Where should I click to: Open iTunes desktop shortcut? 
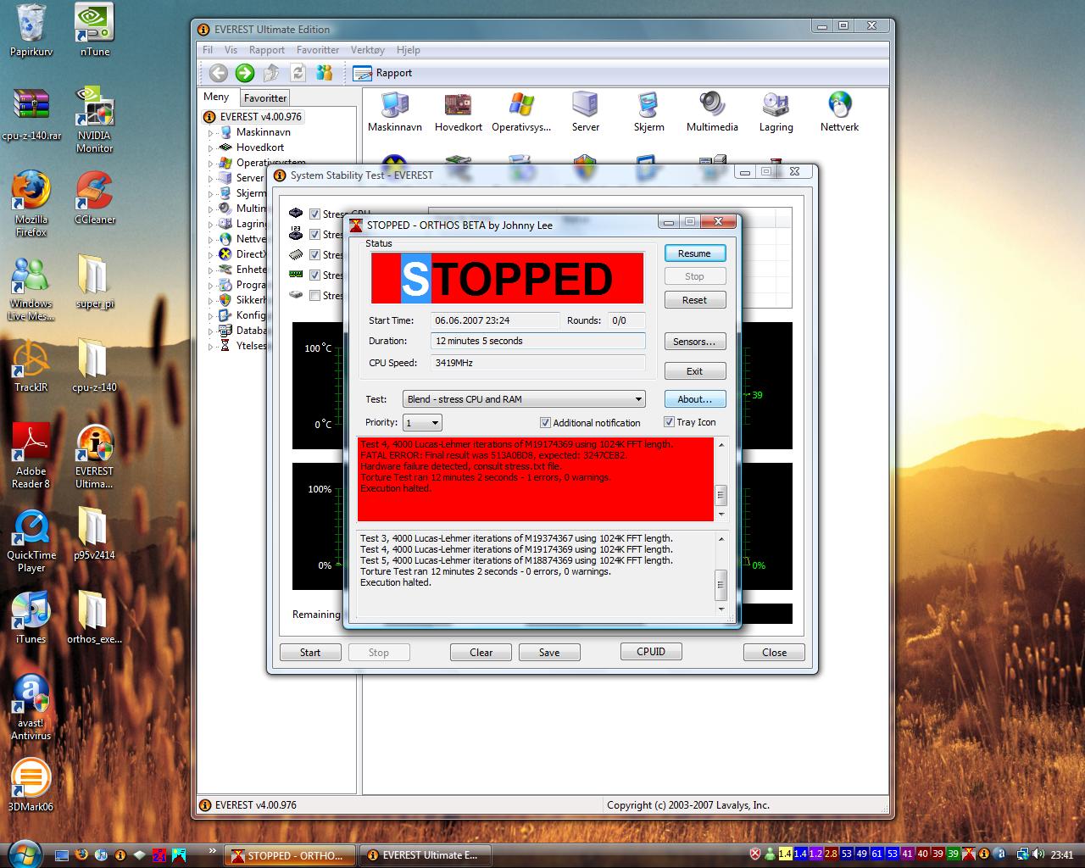[x=31, y=618]
